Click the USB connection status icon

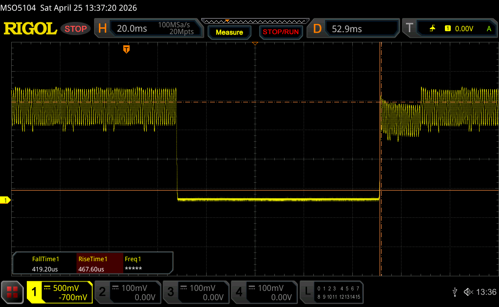click(x=455, y=292)
